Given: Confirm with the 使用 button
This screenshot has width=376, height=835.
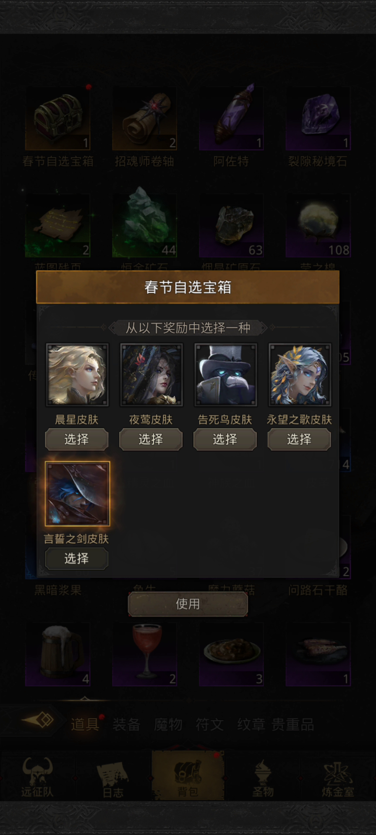Looking at the screenshot, I should [188, 604].
